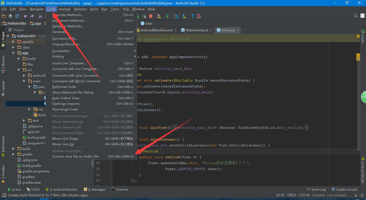Expand the res folder
This screenshot has width=366, height=200.
29,109
